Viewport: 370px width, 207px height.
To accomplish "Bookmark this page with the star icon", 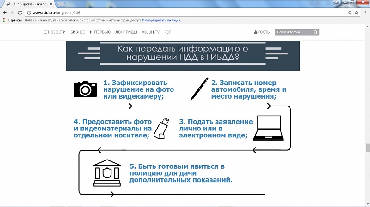I will tap(356, 13).
